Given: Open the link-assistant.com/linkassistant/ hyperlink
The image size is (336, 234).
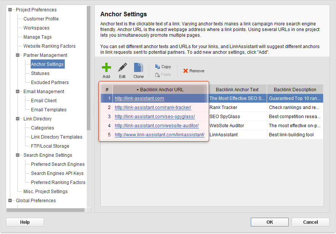Looking at the screenshot, I should coord(159,135).
